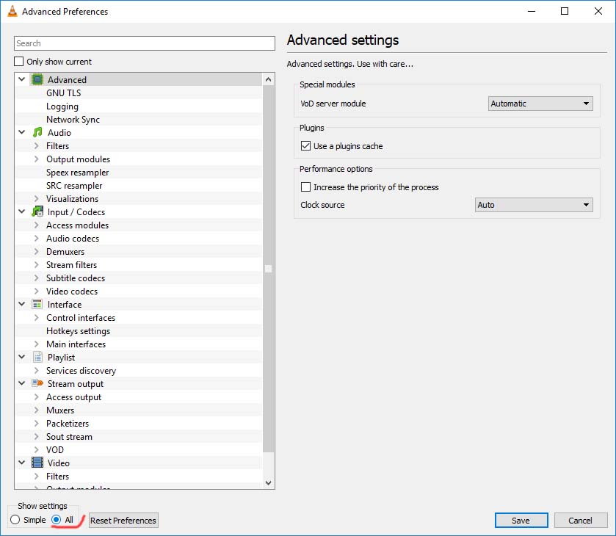The width and height of the screenshot is (616, 536).
Task: Click the green Audio music note icon
Action: (x=37, y=132)
